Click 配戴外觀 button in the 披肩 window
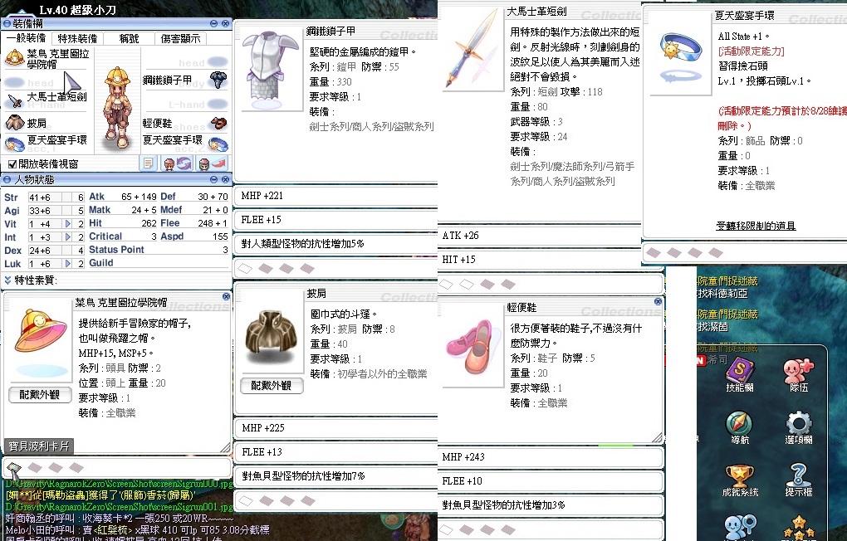847x541 pixels. 272,385
